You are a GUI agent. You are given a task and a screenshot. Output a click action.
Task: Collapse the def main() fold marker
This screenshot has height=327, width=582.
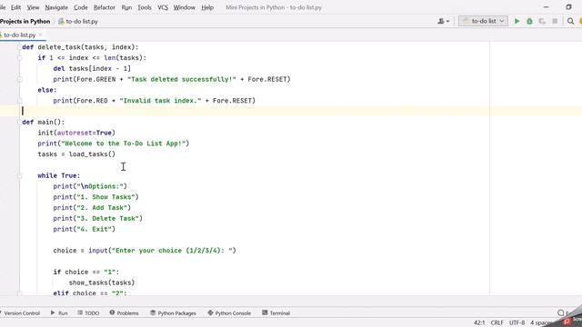pos(20,122)
